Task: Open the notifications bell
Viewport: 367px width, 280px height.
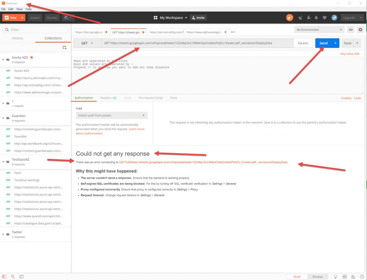Action: pyautogui.click(x=316, y=18)
